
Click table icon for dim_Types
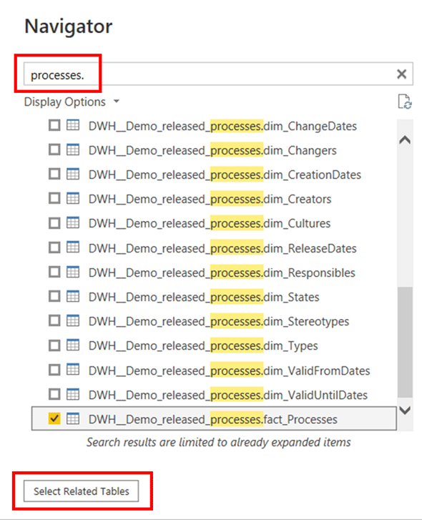[x=73, y=345]
